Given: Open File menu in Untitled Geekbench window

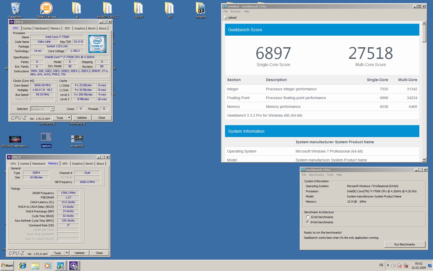Looking at the screenshot, I should click(x=226, y=11).
